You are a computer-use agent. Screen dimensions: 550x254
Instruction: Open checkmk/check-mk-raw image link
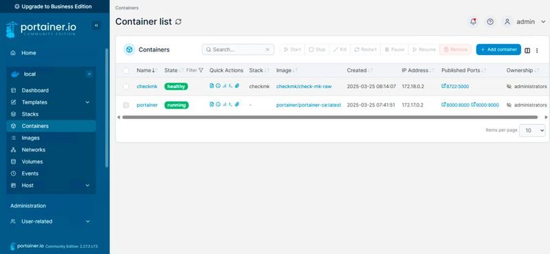click(304, 87)
